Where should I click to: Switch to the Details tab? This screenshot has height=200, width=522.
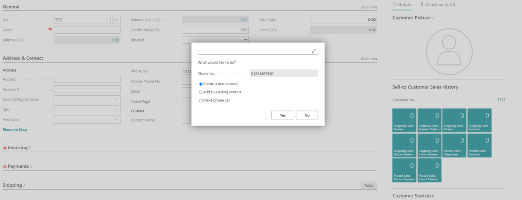tap(402, 4)
